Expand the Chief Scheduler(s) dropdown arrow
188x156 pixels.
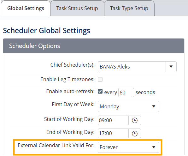click(x=171, y=67)
